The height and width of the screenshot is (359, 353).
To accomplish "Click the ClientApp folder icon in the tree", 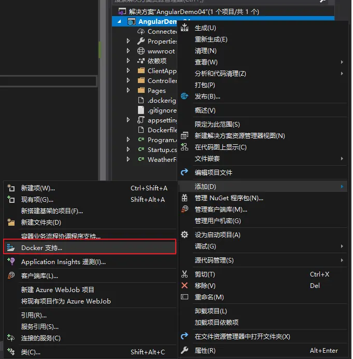I will pyautogui.click(x=141, y=71).
